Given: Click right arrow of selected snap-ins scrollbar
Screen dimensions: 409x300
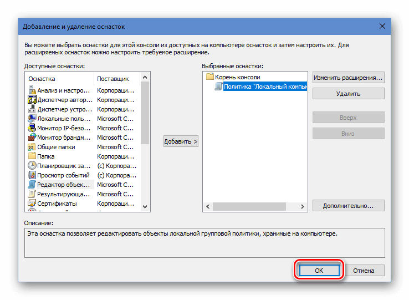Looking at the screenshot, I should point(302,206).
